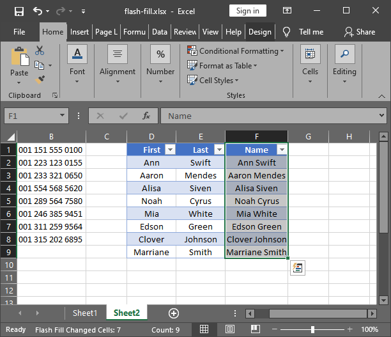391x337 pixels.
Task: Switch to the Review tab
Action: pyautogui.click(x=185, y=32)
